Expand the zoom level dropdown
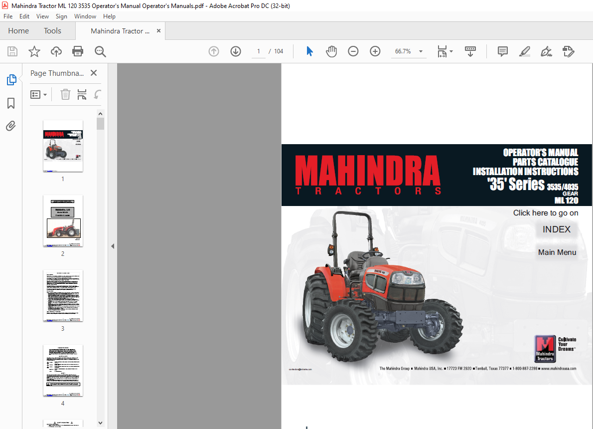 421,51
